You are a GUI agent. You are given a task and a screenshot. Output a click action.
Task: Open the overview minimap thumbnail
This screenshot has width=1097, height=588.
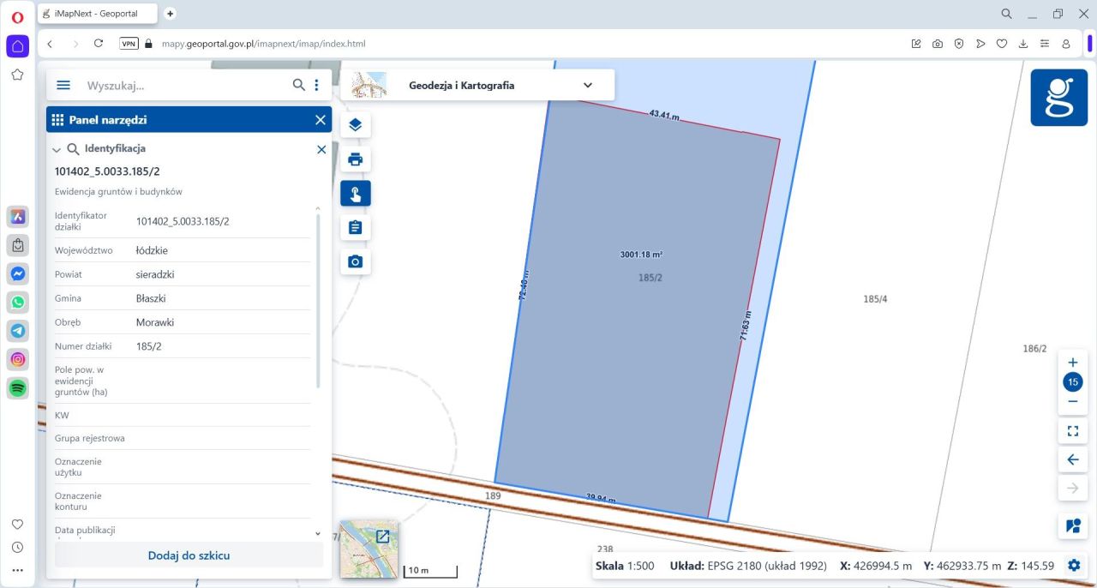pyautogui.click(x=369, y=549)
